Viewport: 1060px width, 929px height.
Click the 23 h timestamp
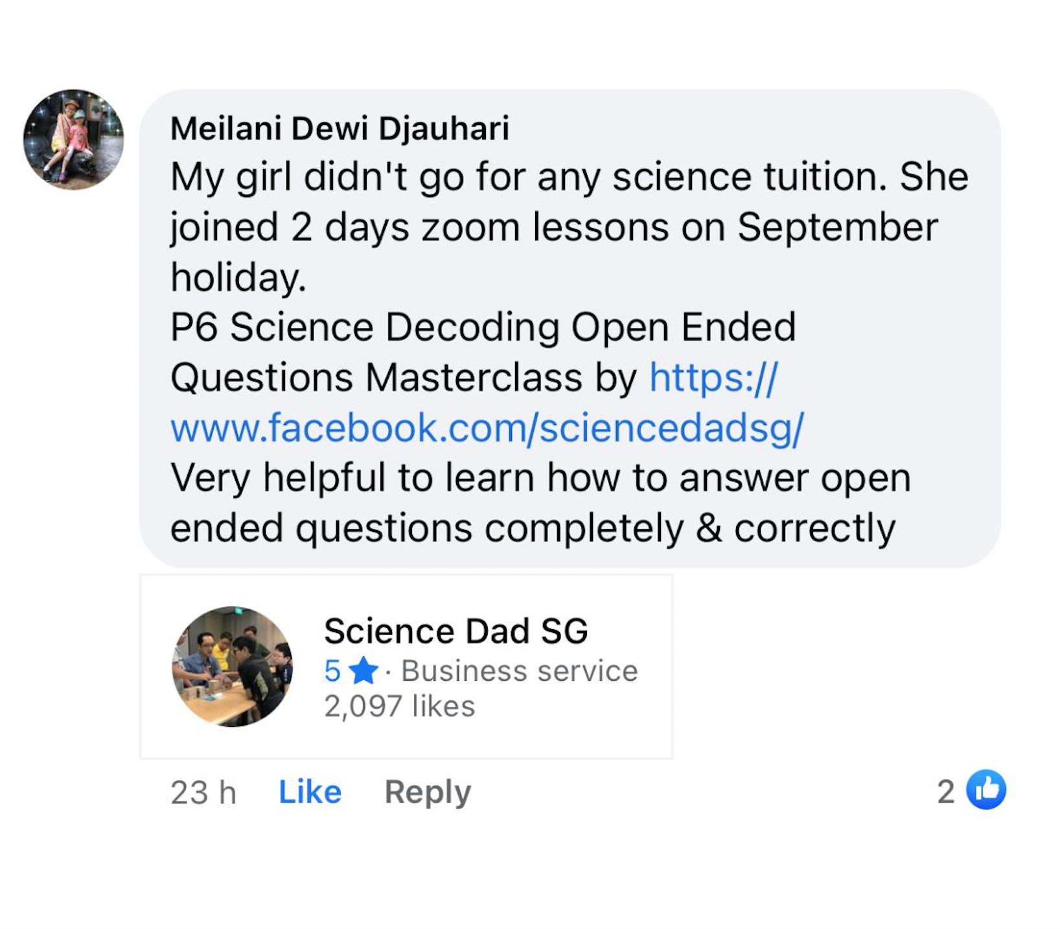point(203,792)
